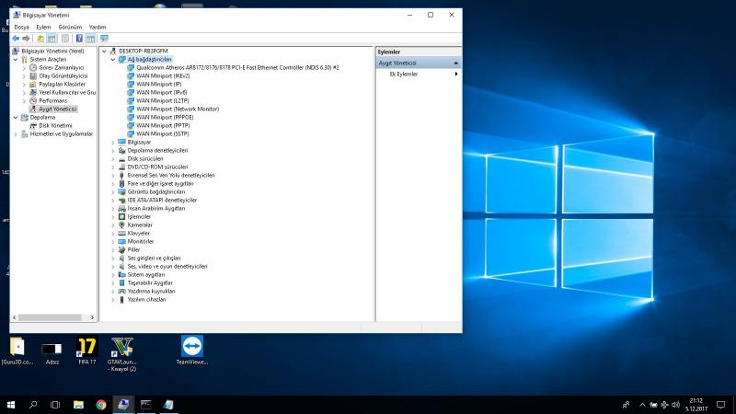
Task: Select Monitörler in device list
Action: click(141, 241)
